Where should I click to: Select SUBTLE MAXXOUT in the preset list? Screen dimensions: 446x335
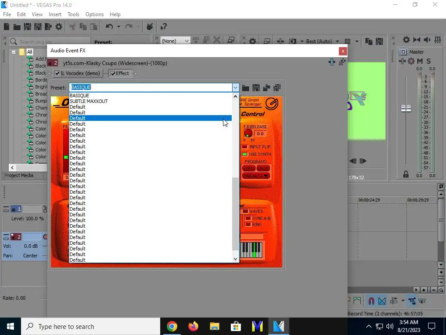click(x=150, y=101)
